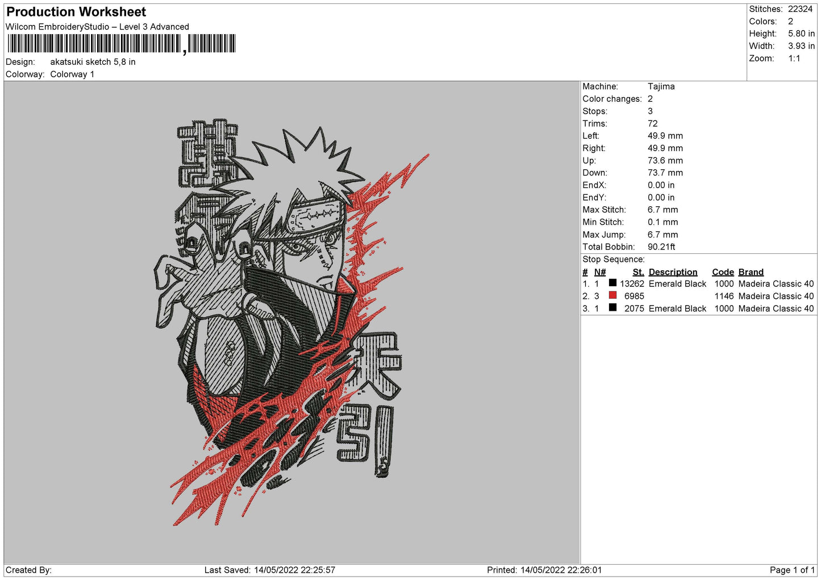This screenshot has width=821, height=580.
Task: Click the underlined Code column header
Action: (x=723, y=272)
